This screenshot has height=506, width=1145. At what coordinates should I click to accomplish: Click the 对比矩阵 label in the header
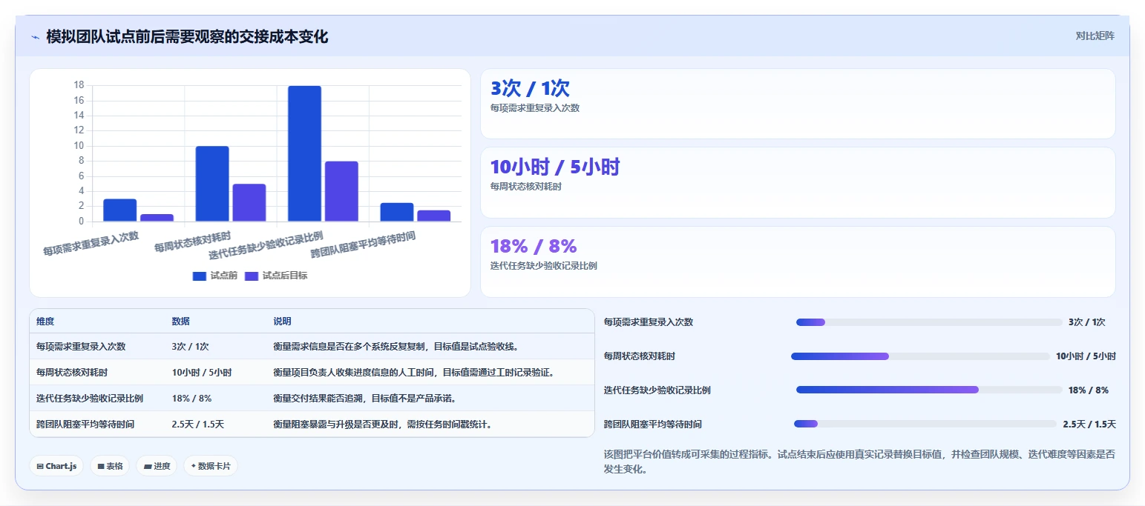(1095, 36)
